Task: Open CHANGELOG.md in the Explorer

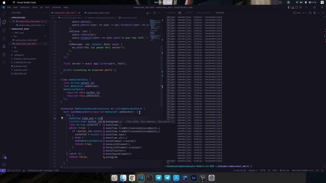Action: click(22, 63)
